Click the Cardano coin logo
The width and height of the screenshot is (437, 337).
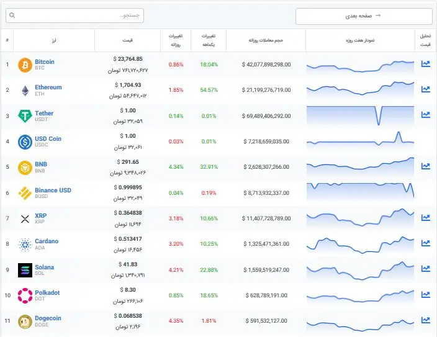coord(25,245)
